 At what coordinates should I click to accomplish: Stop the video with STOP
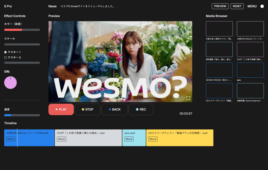[x=87, y=109]
